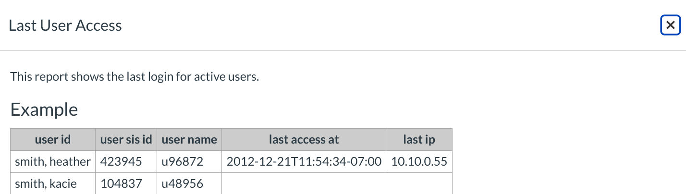Click the "smith, kacie" cell

(46, 183)
